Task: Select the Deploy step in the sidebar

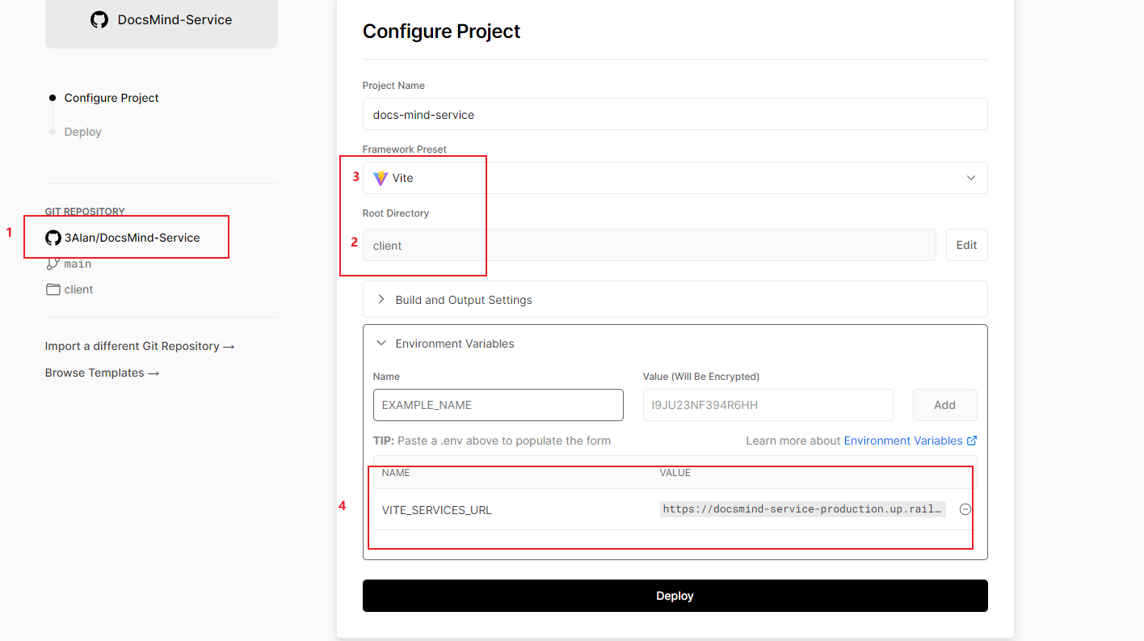Action: pos(83,132)
